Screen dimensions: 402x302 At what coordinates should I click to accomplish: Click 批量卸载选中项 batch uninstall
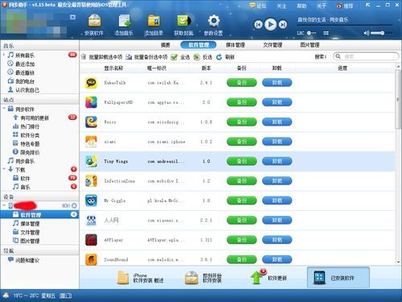pos(102,57)
